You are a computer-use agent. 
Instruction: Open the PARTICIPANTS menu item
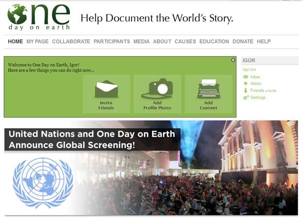coord(112,41)
